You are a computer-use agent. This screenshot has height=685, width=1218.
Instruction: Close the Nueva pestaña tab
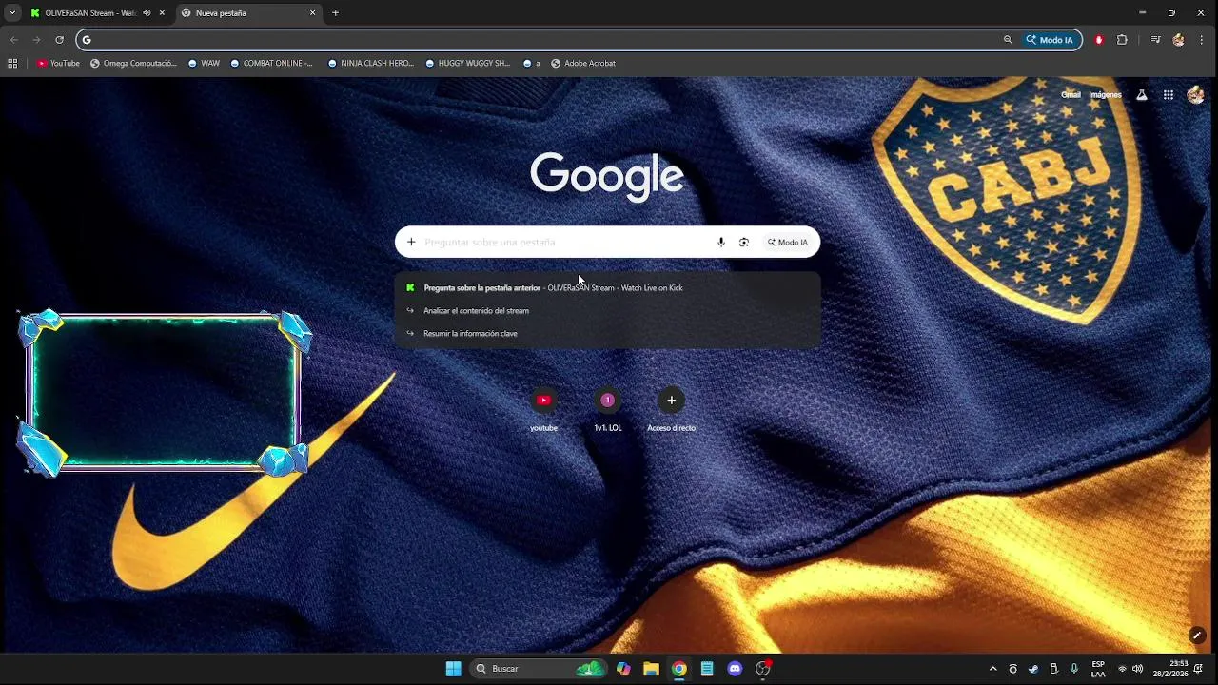[312, 13]
